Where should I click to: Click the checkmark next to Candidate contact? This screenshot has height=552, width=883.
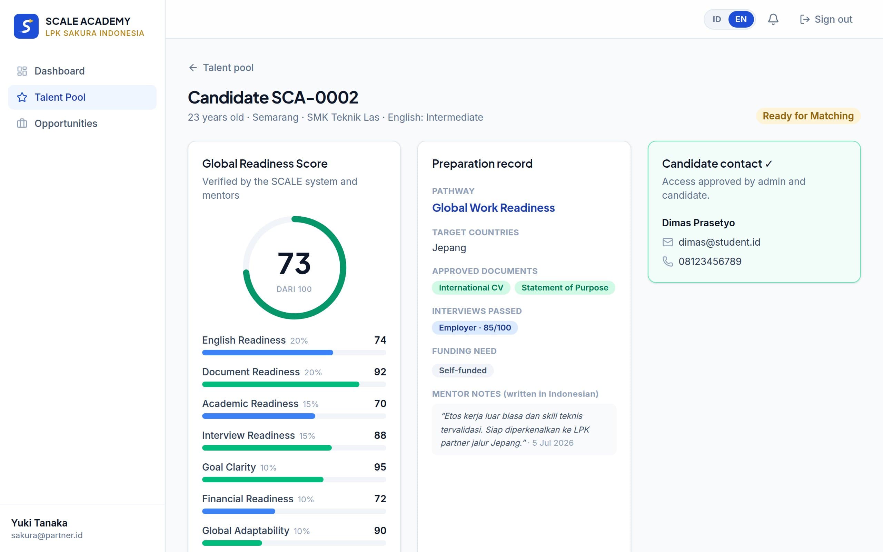pos(768,164)
